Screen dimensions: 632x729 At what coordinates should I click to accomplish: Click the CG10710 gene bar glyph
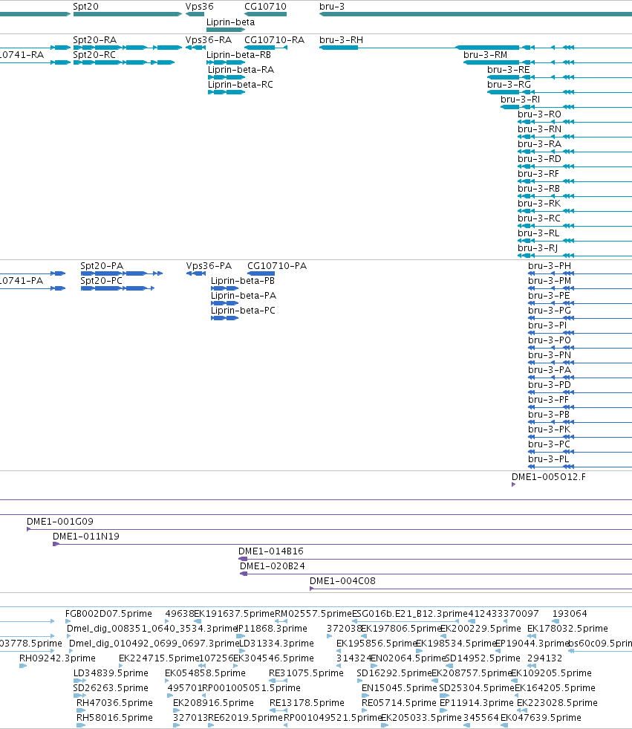265,14
